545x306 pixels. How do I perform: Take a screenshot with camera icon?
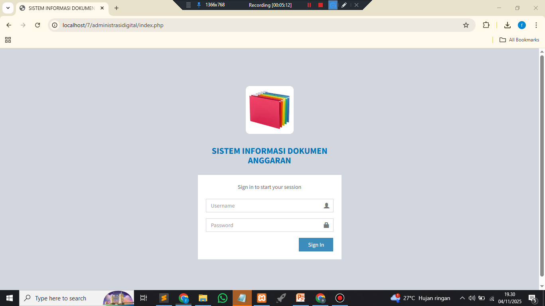[332, 5]
